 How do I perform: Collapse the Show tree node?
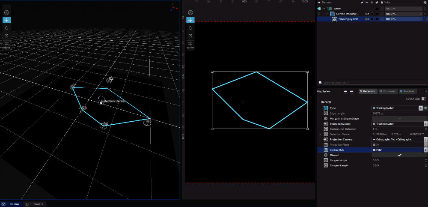click(x=324, y=9)
